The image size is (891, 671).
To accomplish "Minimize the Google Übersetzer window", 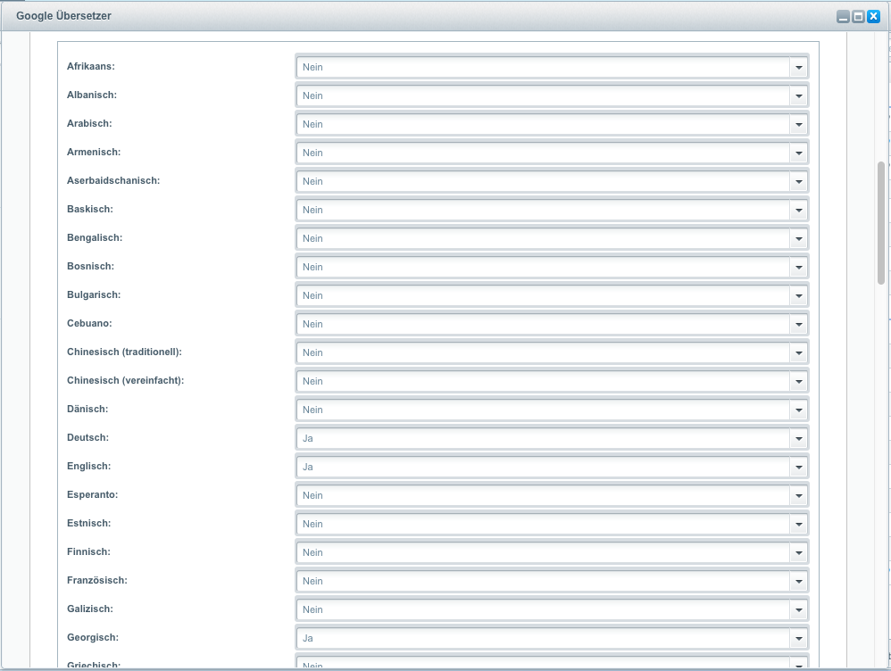I will coord(842,16).
